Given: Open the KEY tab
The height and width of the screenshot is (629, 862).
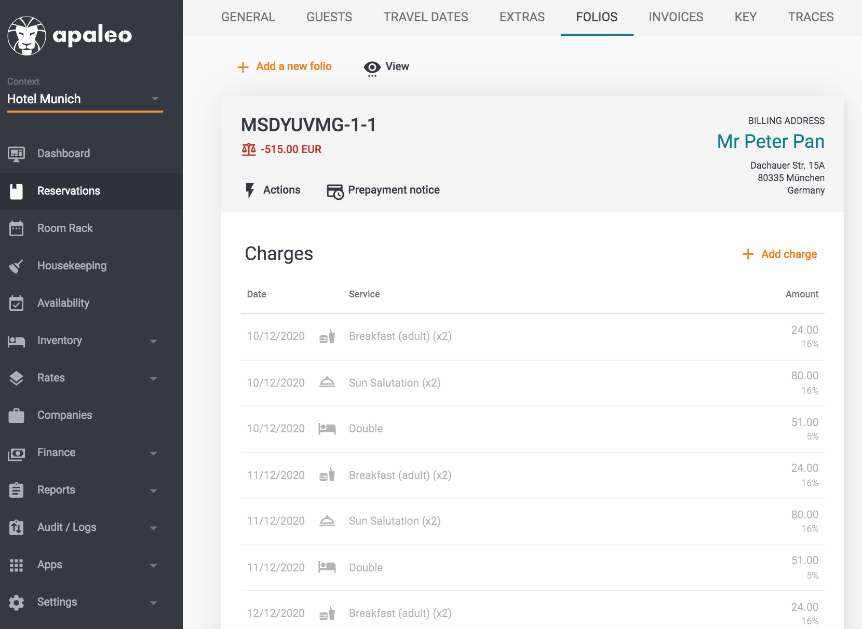Looking at the screenshot, I should [746, 17].
